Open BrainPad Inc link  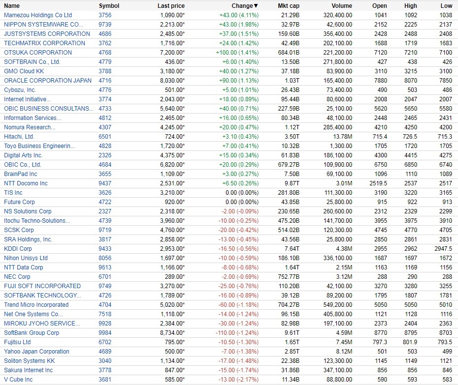(21, 174)
